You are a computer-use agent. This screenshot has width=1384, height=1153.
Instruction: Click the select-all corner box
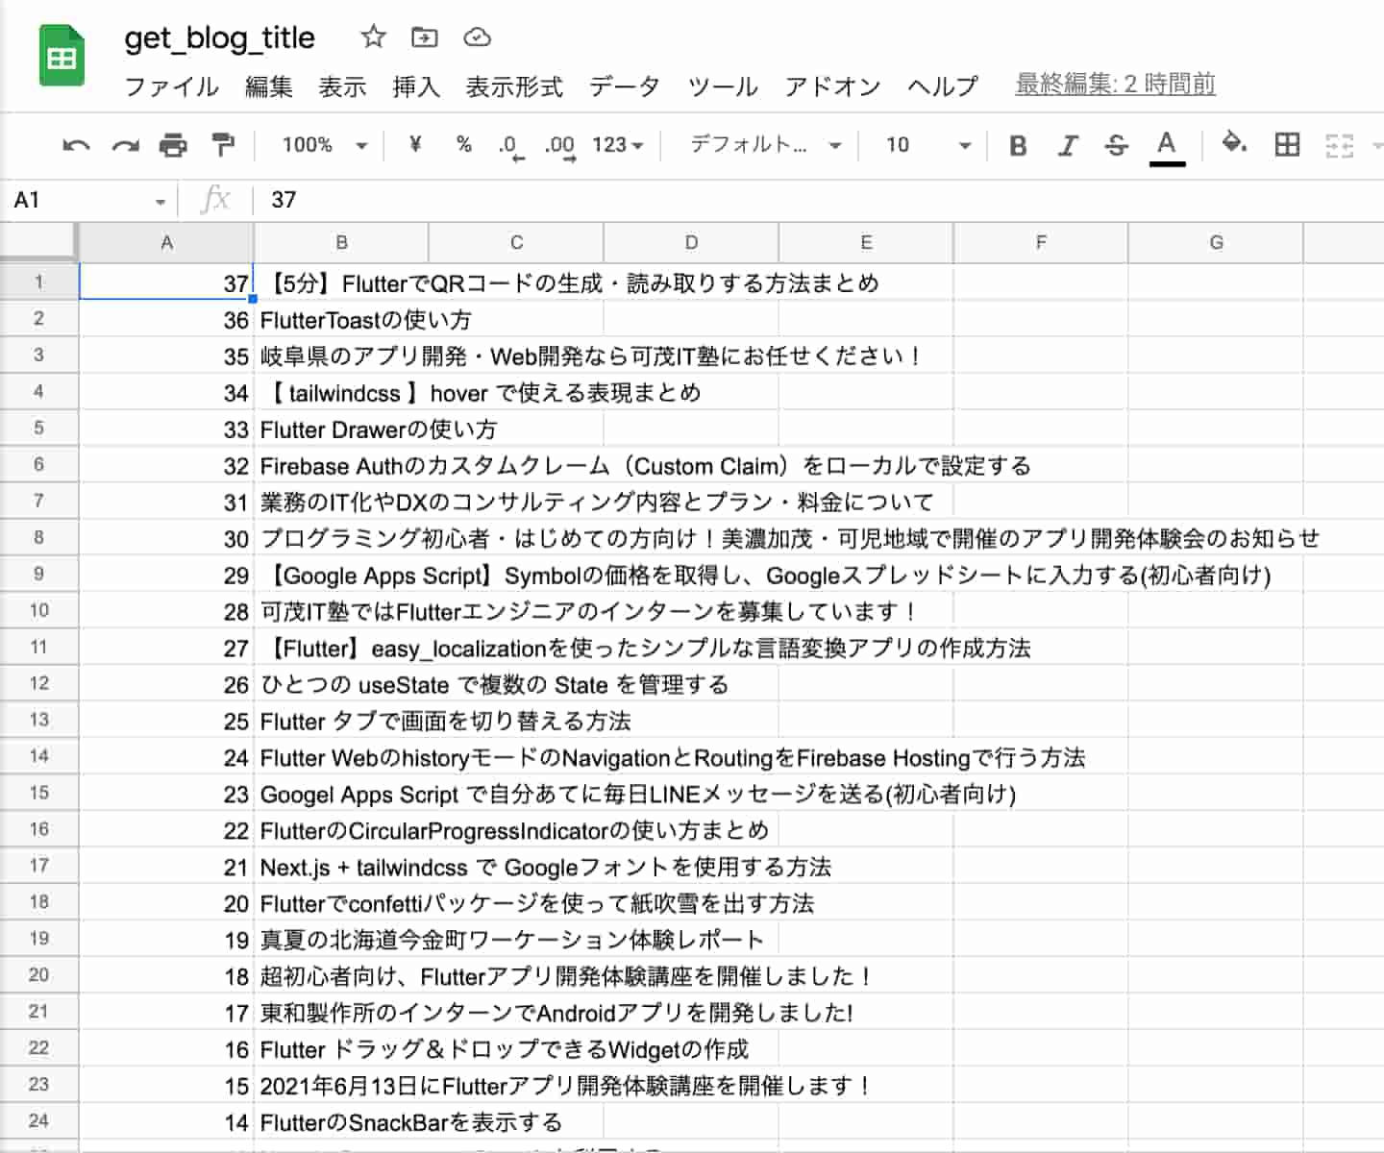click(38, 241)
